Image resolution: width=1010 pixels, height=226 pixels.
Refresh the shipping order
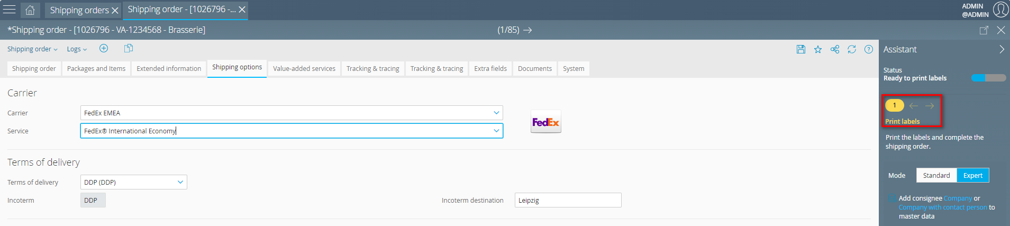pyautogui.click(x=852, y=49)
